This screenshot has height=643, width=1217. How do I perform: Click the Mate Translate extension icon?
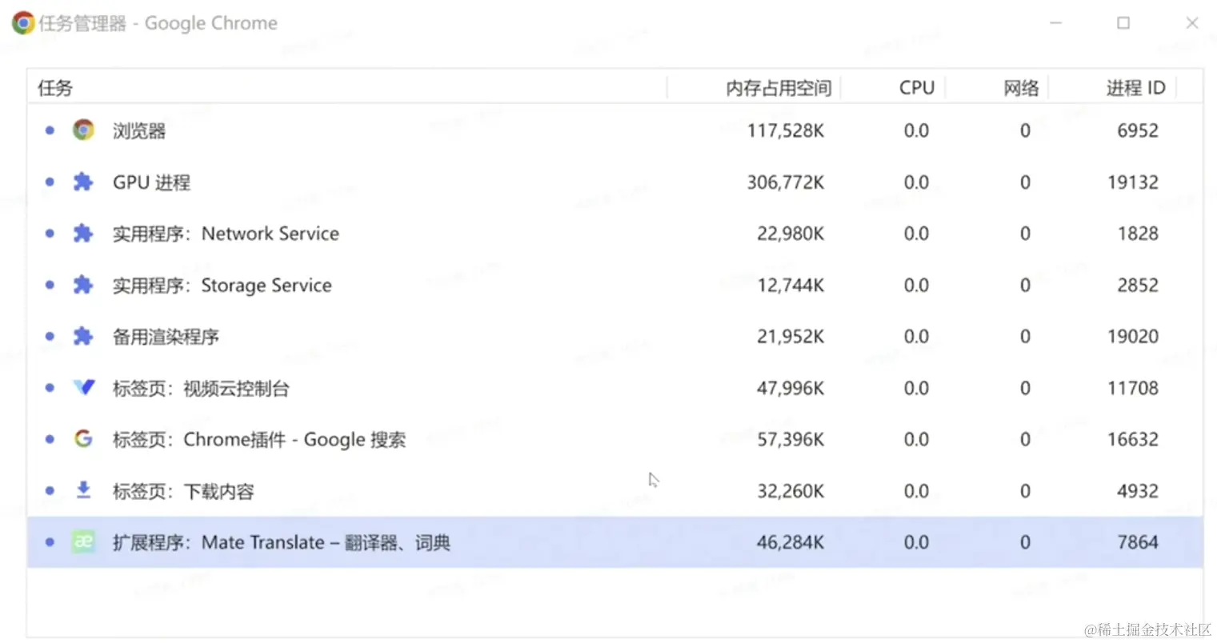point(83,542)
